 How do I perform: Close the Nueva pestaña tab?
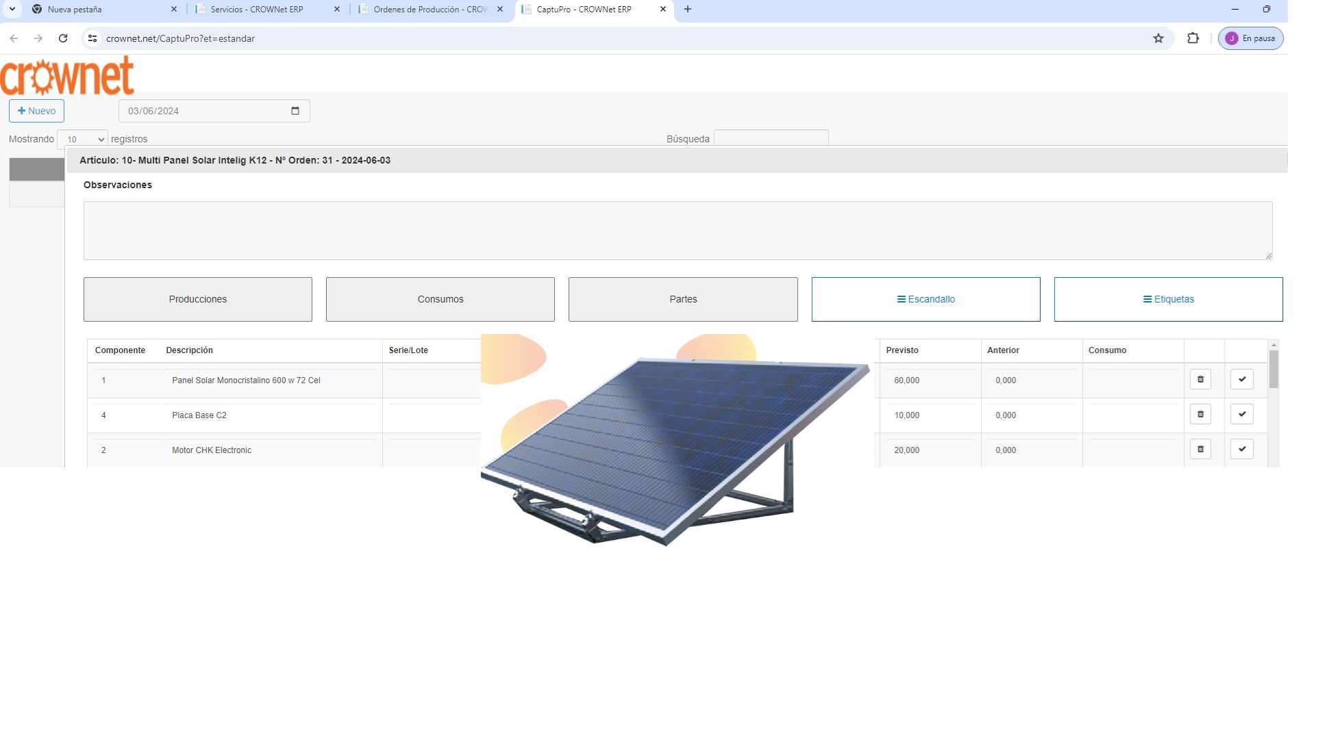173,9
